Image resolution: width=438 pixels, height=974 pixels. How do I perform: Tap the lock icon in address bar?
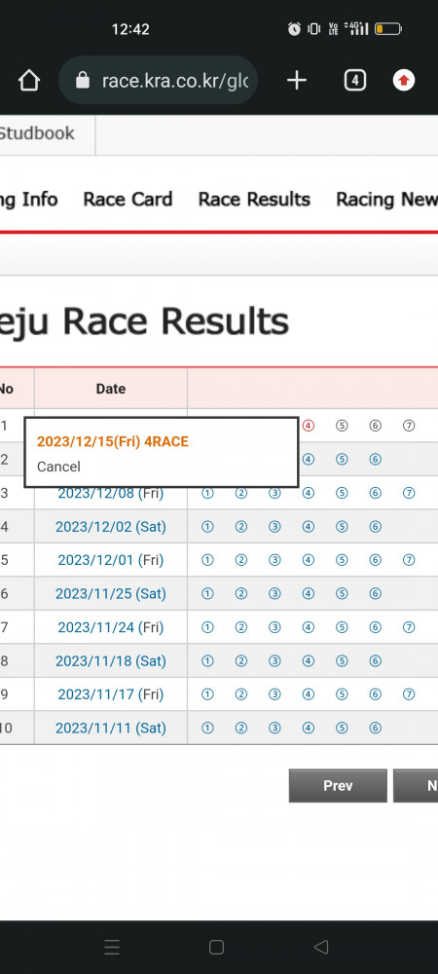tap(83, 81)
